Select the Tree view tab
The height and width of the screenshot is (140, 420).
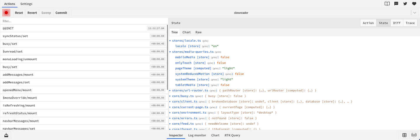pyautogui.click(x=174, y=32)
